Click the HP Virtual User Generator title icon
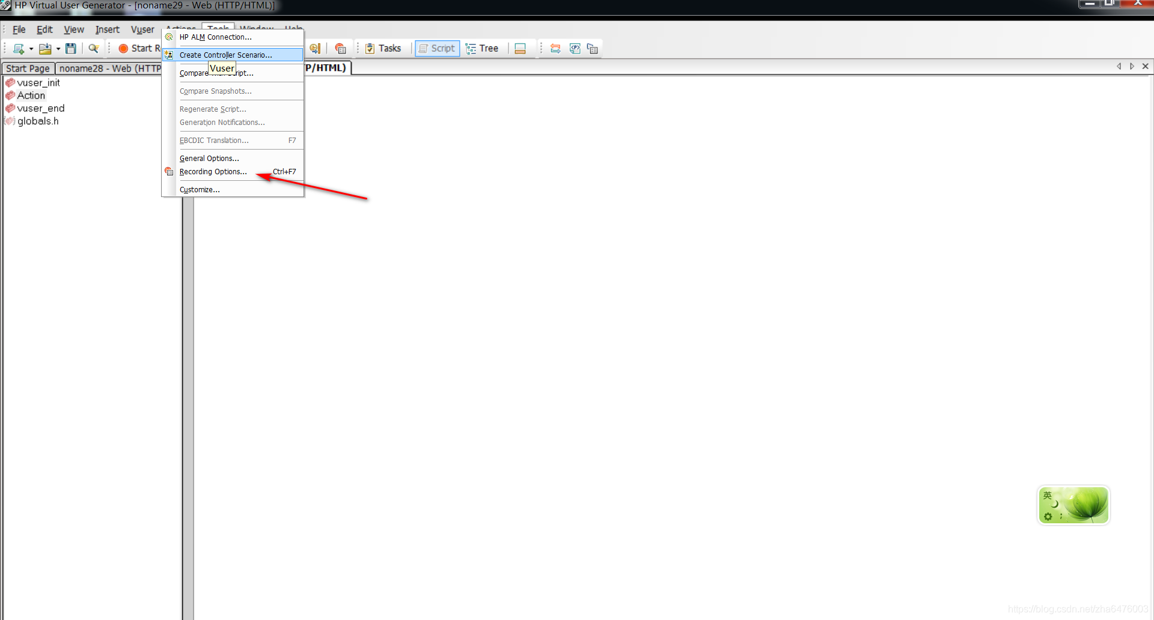 point(5,6)
